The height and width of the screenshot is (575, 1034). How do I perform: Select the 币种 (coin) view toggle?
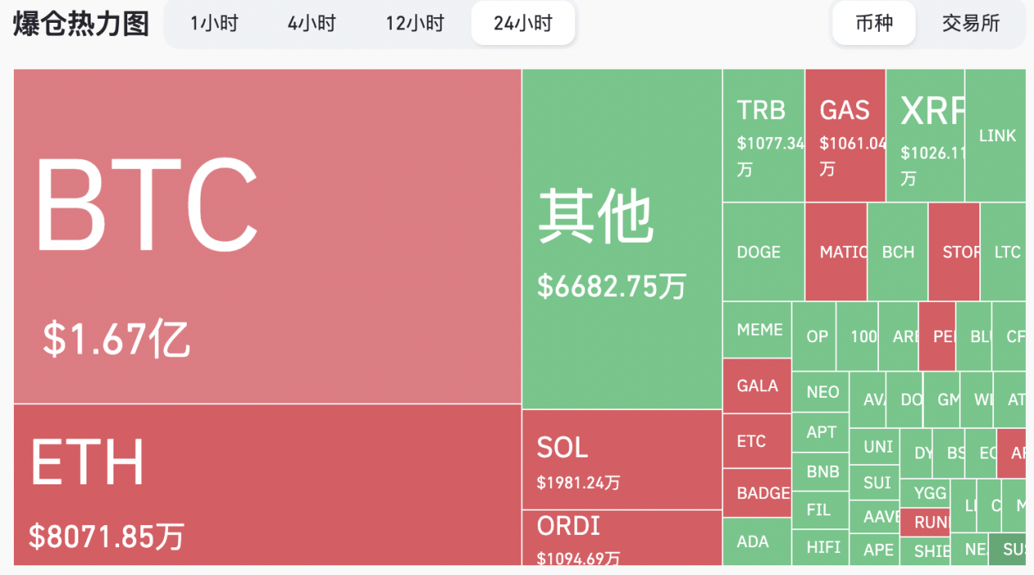(x=873, y=24)
